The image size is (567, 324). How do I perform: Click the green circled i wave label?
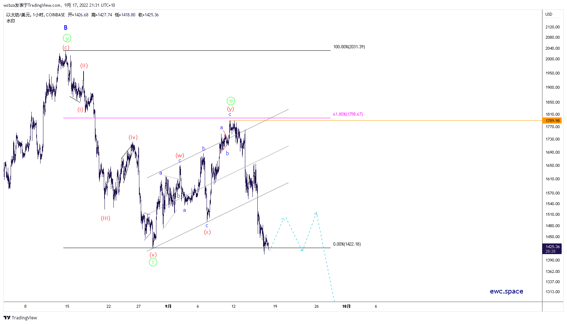153,262
